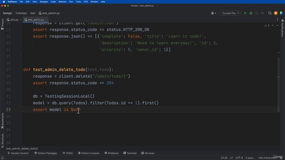
Task: Go to previous highlighted error arrow
Action: (x=273, y=26)
